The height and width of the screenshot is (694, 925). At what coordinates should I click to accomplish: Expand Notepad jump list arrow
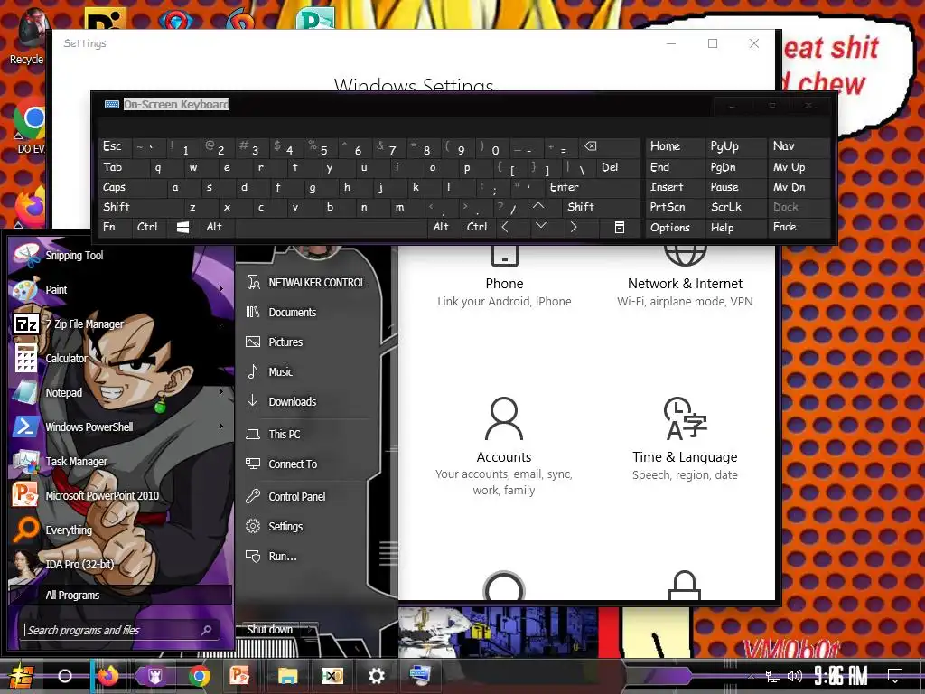[x=221, y=392]
